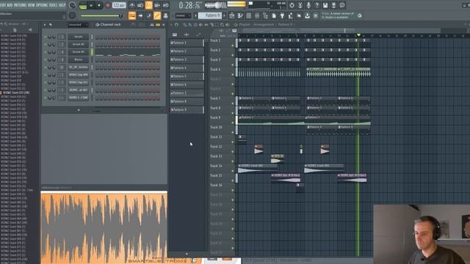Toggle typing keyboard to piano icon

click(x=132, y=15)
